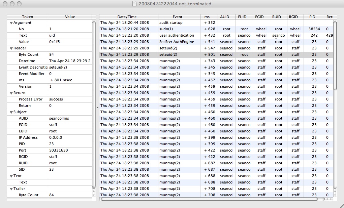Select seteuid(2) event at + 801 ms
Image resolution: width=344 pixels, height=208 pixels.
(216, 54)
